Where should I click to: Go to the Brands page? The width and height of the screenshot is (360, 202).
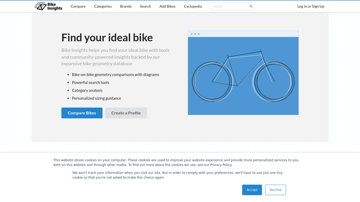pyautogui.click(x=126, y=6)
